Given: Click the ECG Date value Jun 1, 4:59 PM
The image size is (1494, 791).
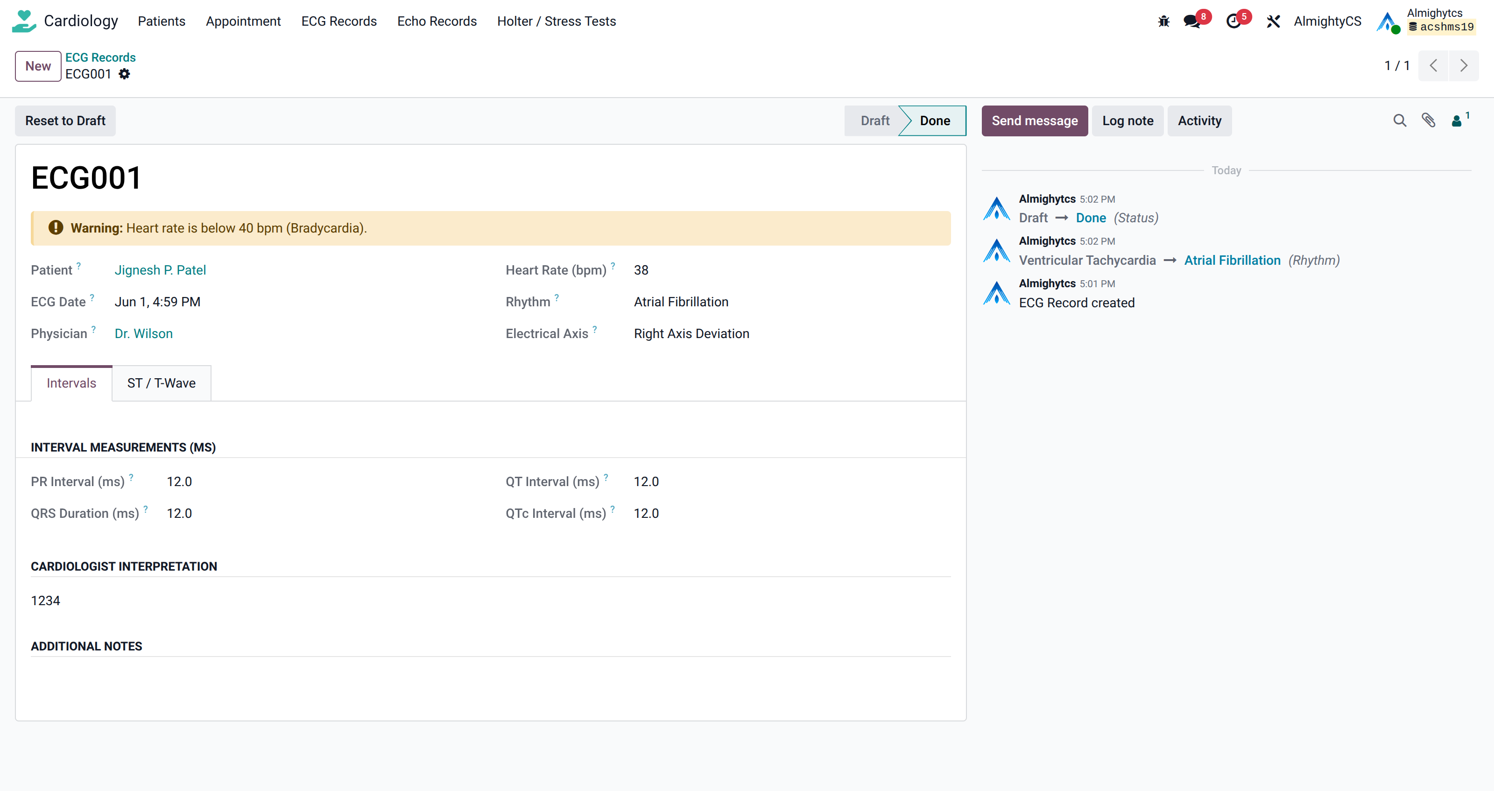Looking at the screenshot, I should (x=157, y=302).
